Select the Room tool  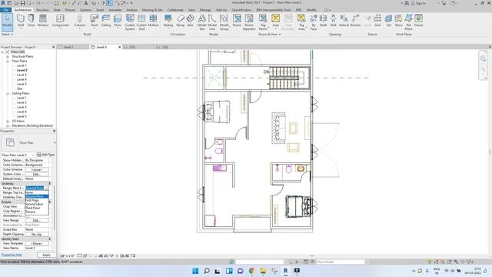pos(237,21)
